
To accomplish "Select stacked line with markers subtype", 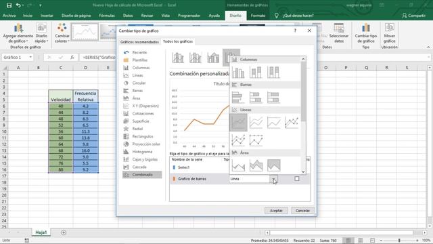I will pos(238,140).
